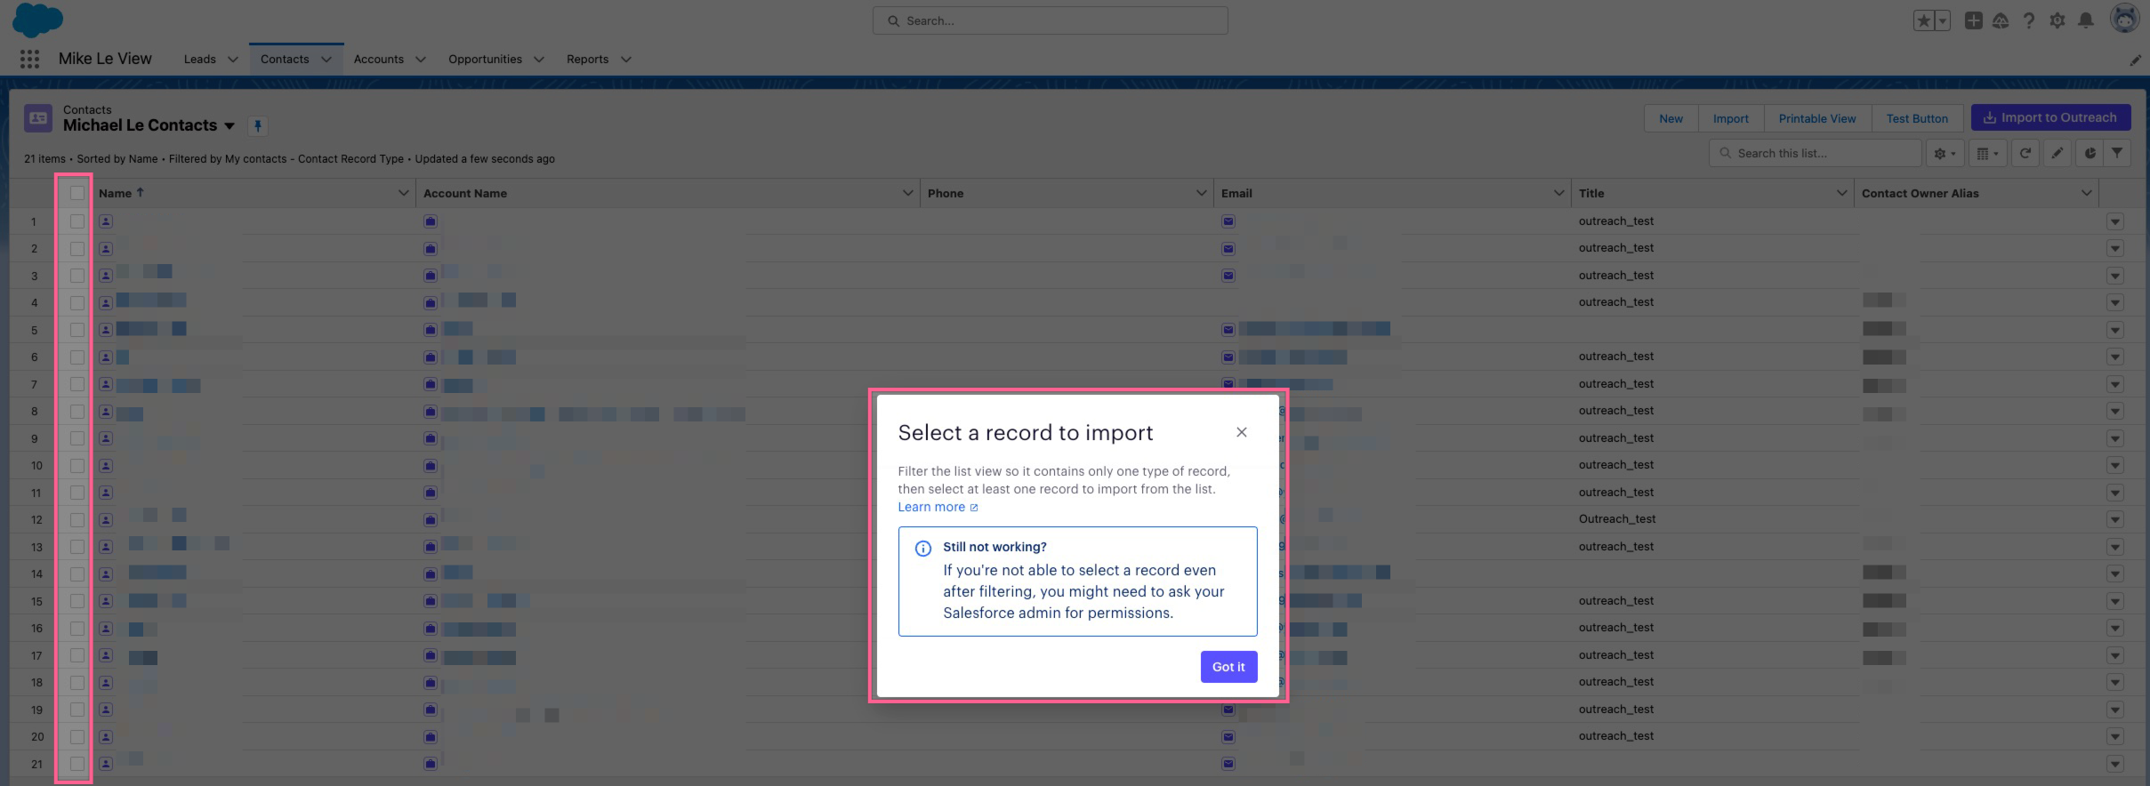2150x786 pixels.
Task: Refresh the contacts list
Action: click(x=2025, y=153)
